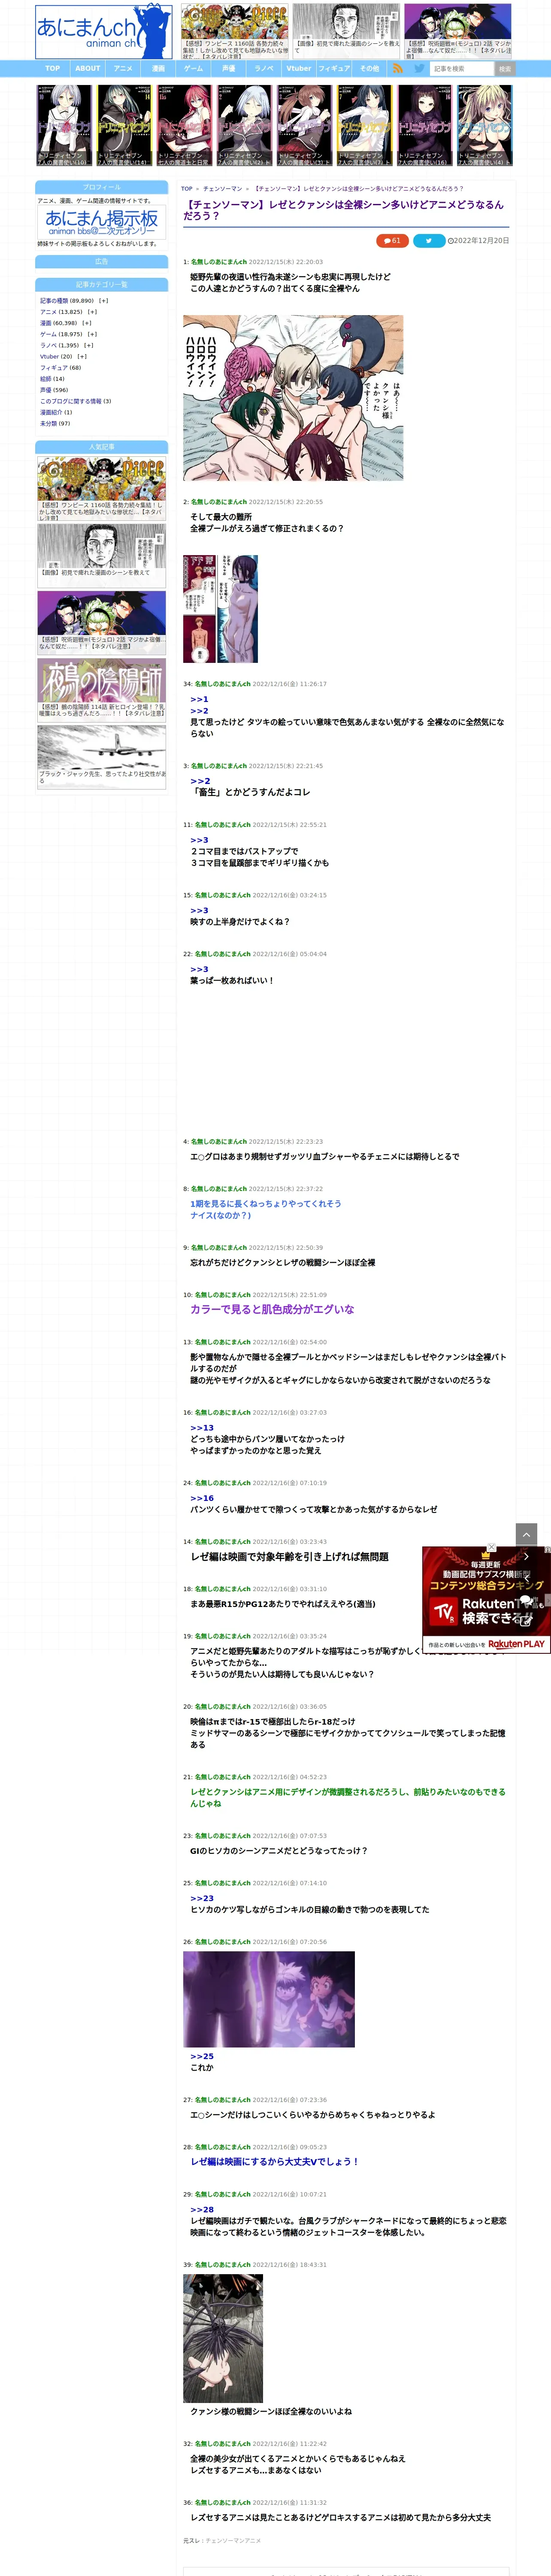Jump back up with the scroll-to-top arrow

click(526, 1533)
